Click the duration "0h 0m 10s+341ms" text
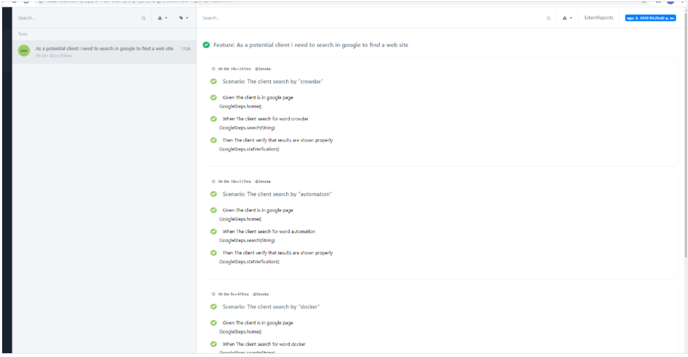688x357 pixels. [x=234, y=69]
